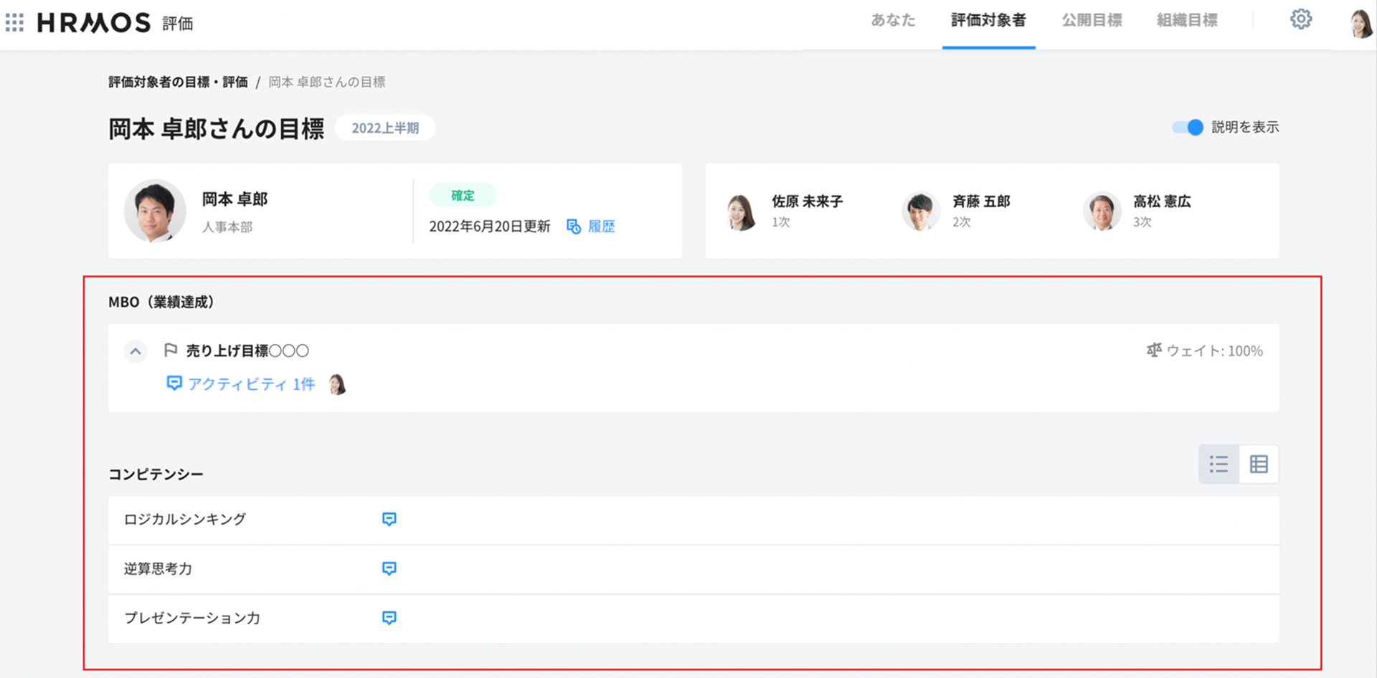Viewport: 1377px width, 678px height.
Task: Click the comment icon beside 逆算思考力
Action: click(x=389, y=568)
